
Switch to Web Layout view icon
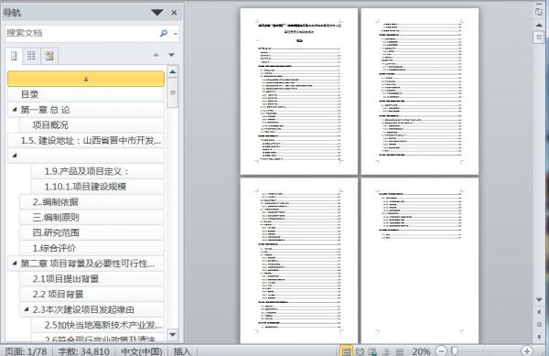372,351
